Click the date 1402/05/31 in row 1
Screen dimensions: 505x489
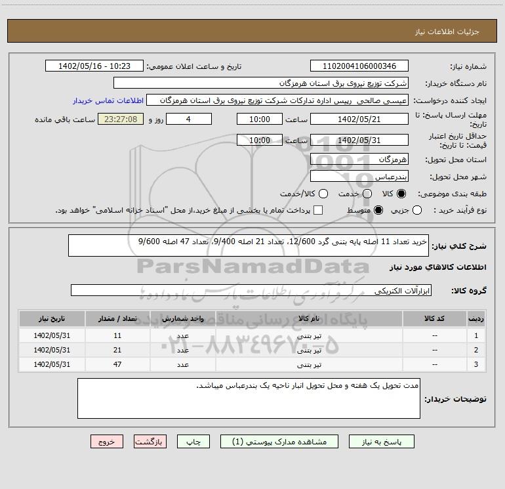click(52, 335)
